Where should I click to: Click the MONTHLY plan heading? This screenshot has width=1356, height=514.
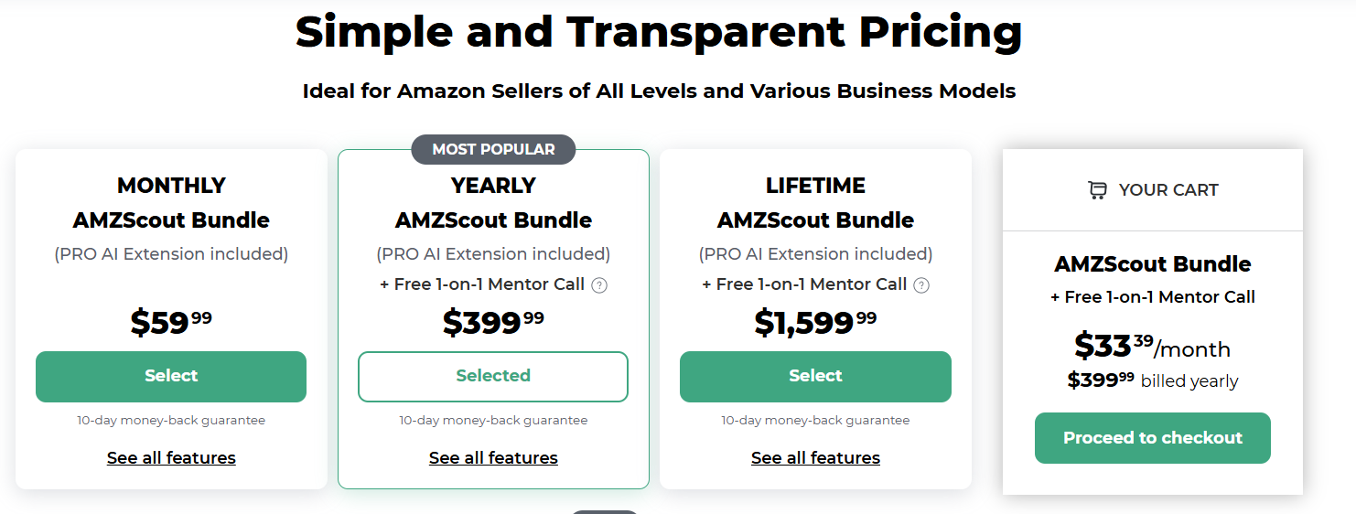[x=171, y=186]
